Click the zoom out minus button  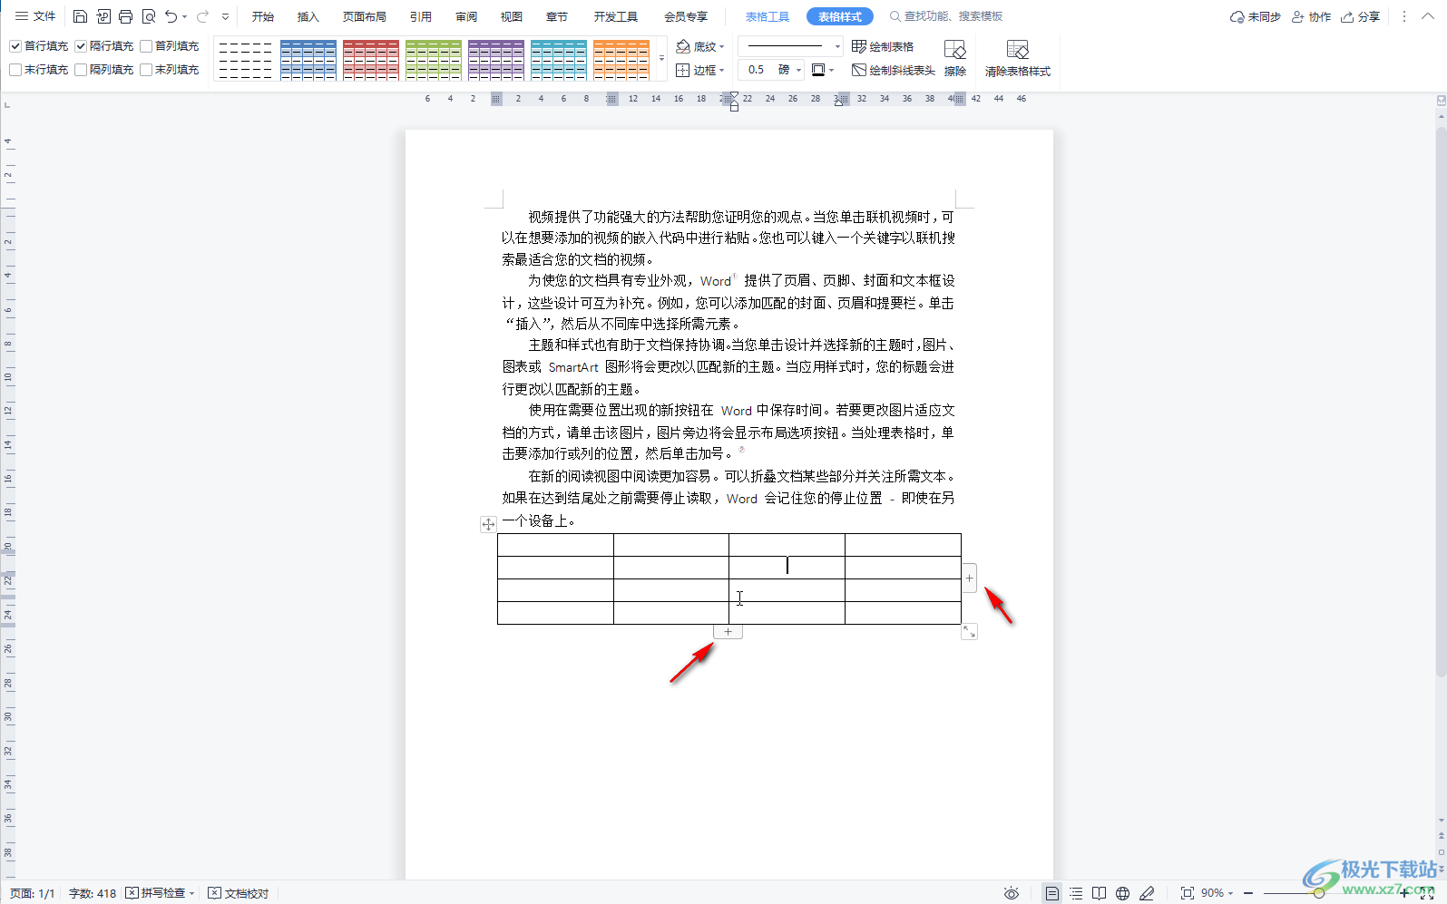1248,893
